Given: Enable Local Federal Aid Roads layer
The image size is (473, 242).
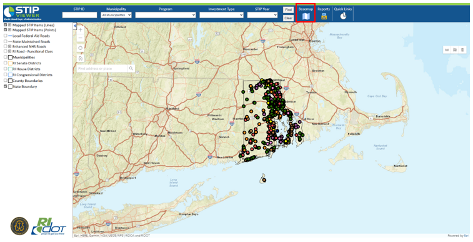Looking at the screenshot, I should 6,36.
